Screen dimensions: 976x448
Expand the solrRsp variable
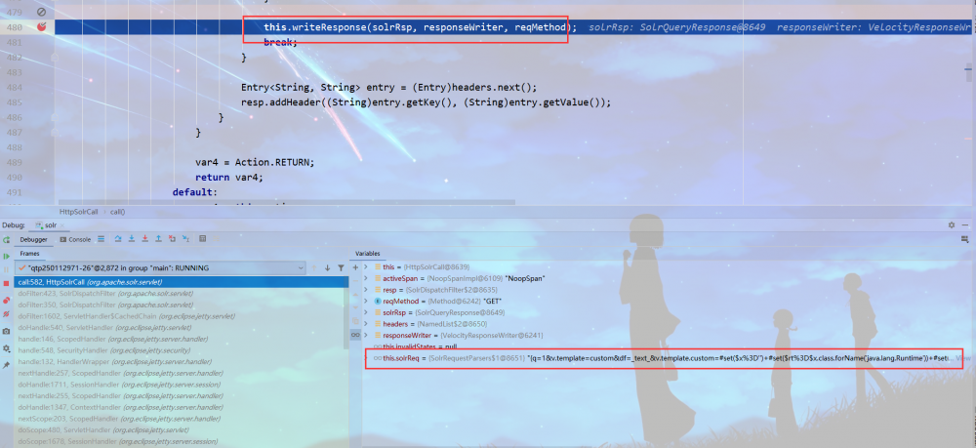point(366,312)
